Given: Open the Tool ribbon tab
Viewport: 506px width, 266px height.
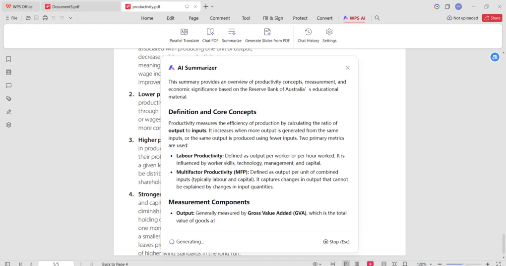Looking at the screenshot, I should [x=246, y=18].
